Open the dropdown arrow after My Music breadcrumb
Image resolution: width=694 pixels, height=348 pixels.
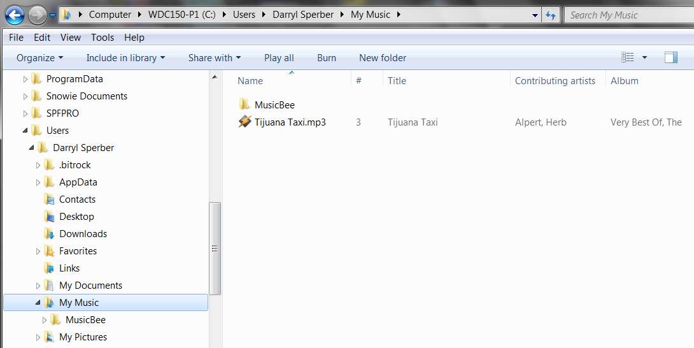click(x=399, y=15)
